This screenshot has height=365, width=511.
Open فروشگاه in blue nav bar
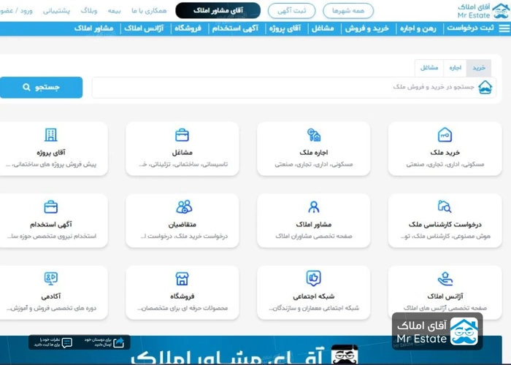click(x=188, y=28)
